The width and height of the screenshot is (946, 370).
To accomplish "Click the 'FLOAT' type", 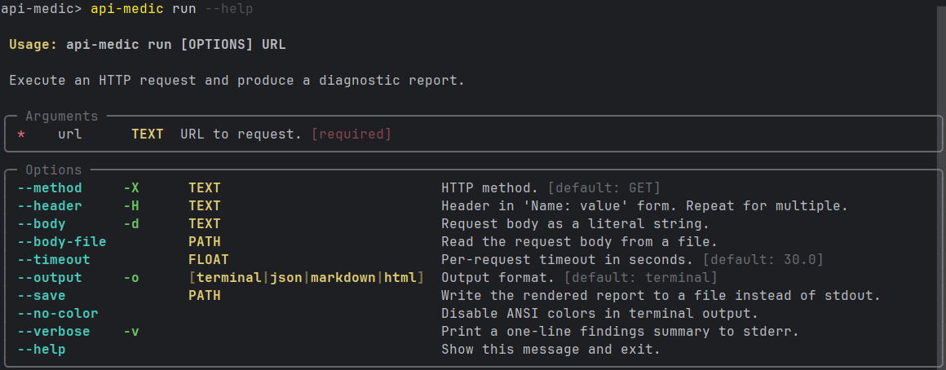I will (209, 260).
